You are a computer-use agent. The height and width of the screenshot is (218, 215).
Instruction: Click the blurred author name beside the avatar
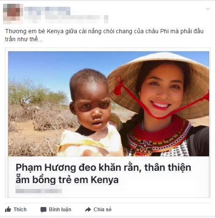point(47,11)
